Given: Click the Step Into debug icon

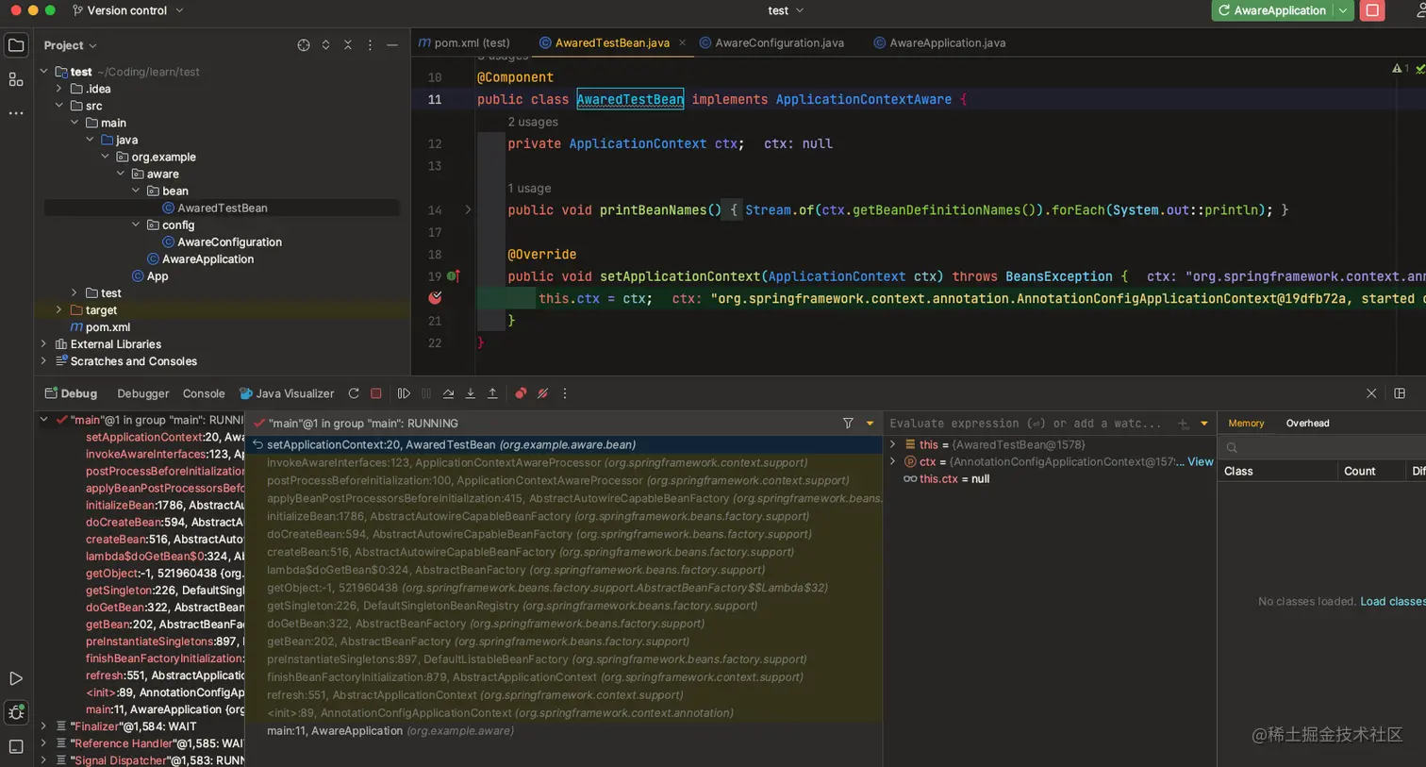Looking at the screenshot, I should tap(471, 393).
